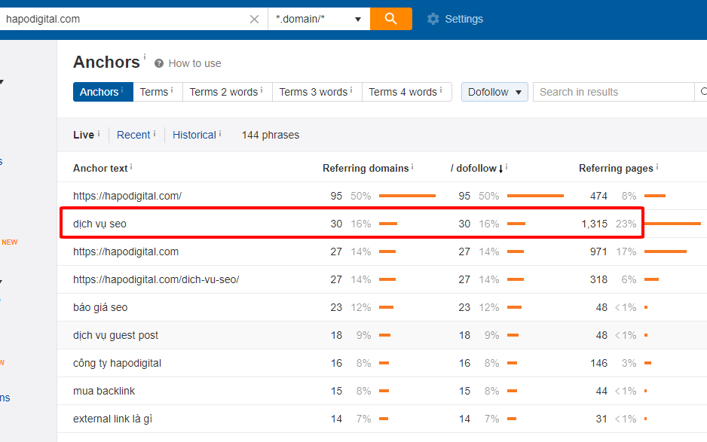Click referring pages count 318
Viewport: 707px width, 442px height.
pyautogui.click(x=598, y=279)
